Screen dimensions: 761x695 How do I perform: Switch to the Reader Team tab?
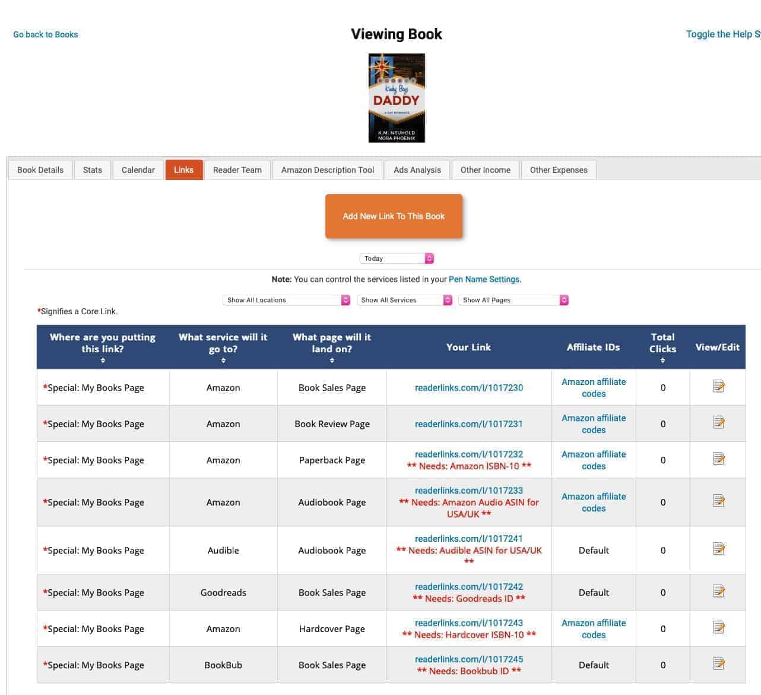(x=237, y=170)
